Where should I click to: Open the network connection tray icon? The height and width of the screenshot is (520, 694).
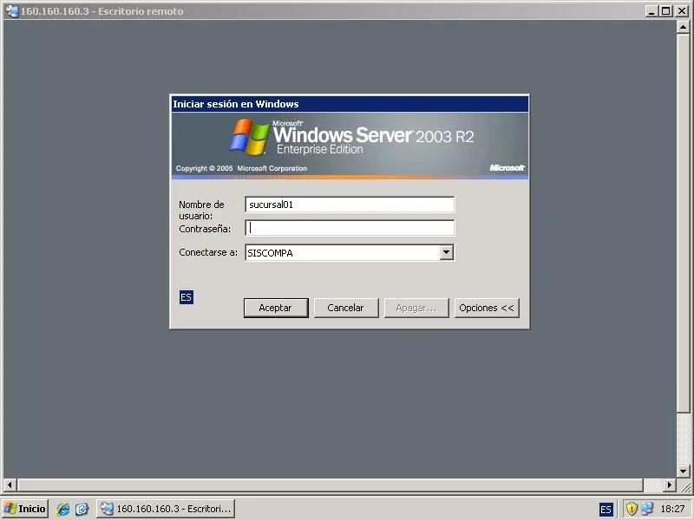(647, 509)
